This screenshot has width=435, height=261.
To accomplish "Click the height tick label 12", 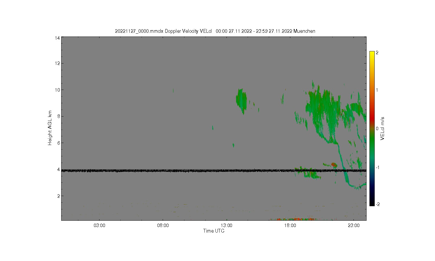I will [57, 63].
